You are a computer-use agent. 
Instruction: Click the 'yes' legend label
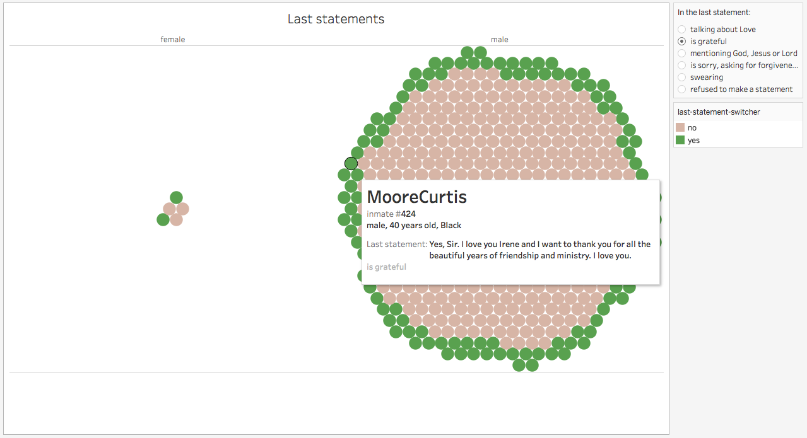tap(693, 141)
